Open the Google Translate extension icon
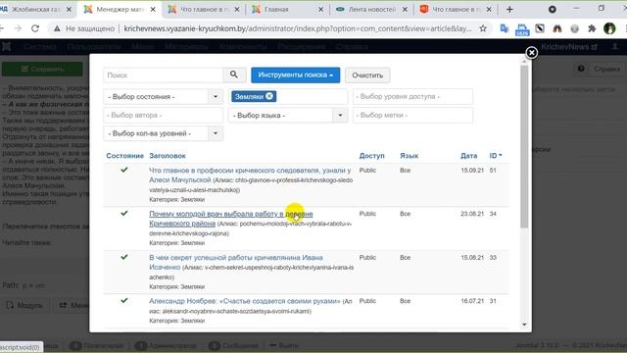The height and width of the screenshot is (353, 627). coord(505,28)
